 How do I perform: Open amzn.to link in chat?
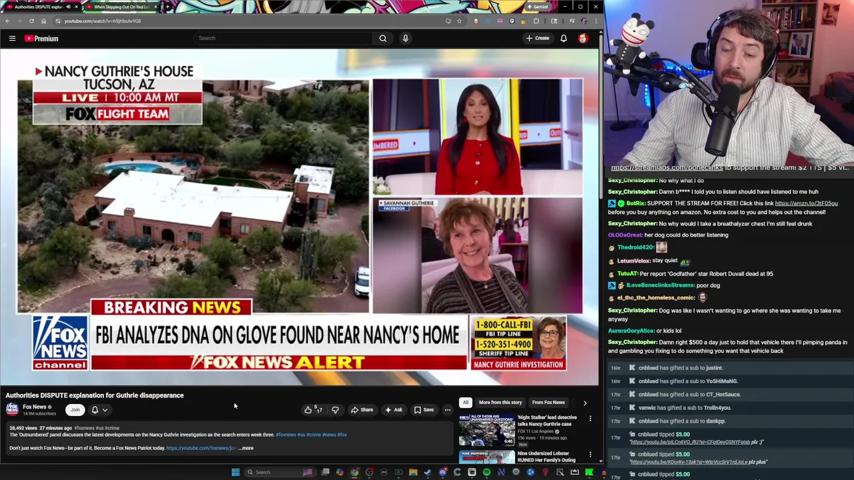(x=806, y=203)
